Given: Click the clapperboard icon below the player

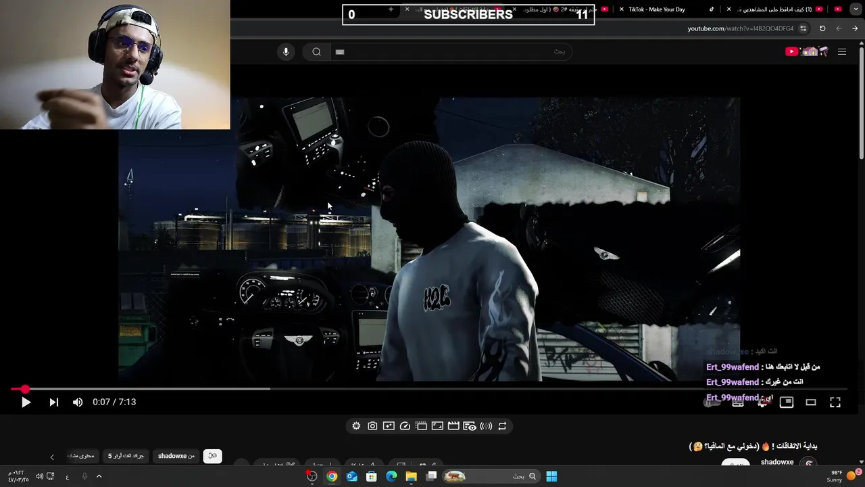Looking at the screenshot, I should tap(453, 426).
